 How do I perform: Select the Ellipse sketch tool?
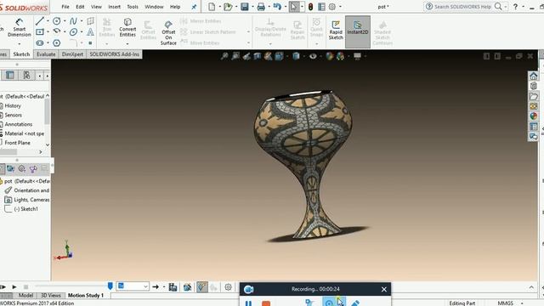point(73,32)
